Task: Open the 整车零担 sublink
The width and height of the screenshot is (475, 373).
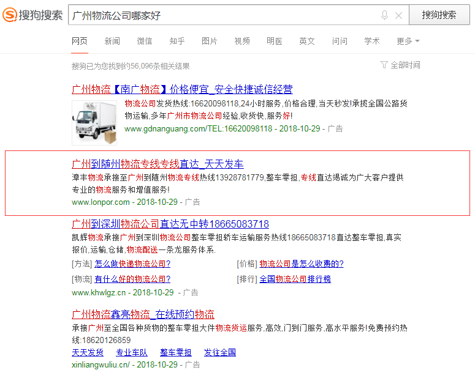Action: coord(176,352)
